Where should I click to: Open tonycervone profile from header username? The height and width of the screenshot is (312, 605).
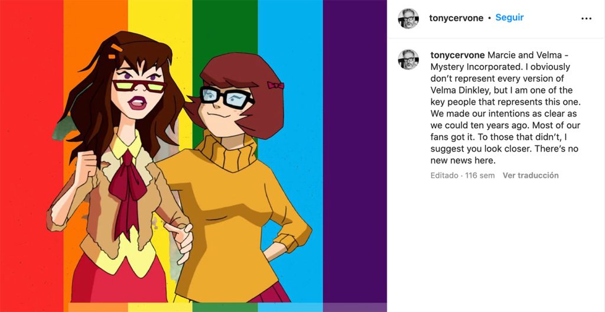[456, 18]
